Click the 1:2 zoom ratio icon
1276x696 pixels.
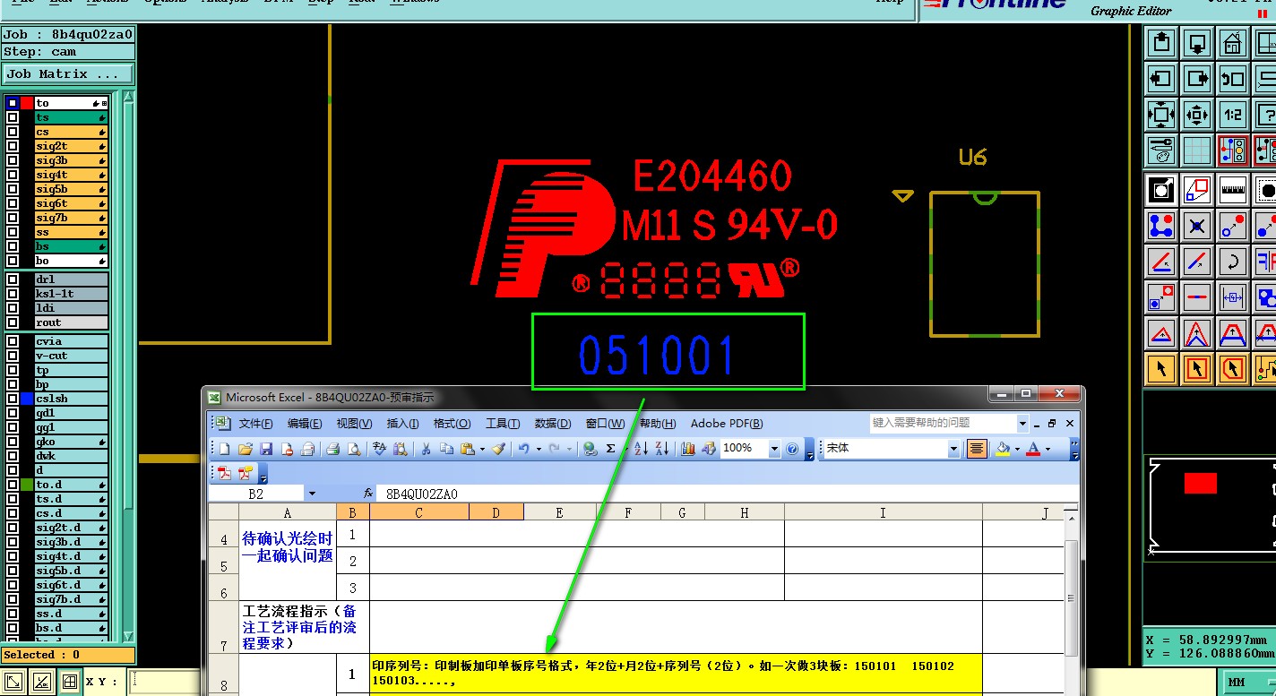[x=1234, y=115]
